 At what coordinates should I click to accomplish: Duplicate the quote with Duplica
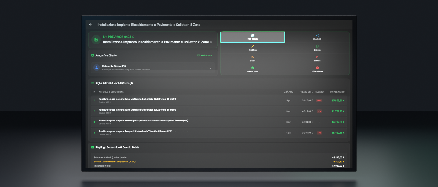(317, 48)
